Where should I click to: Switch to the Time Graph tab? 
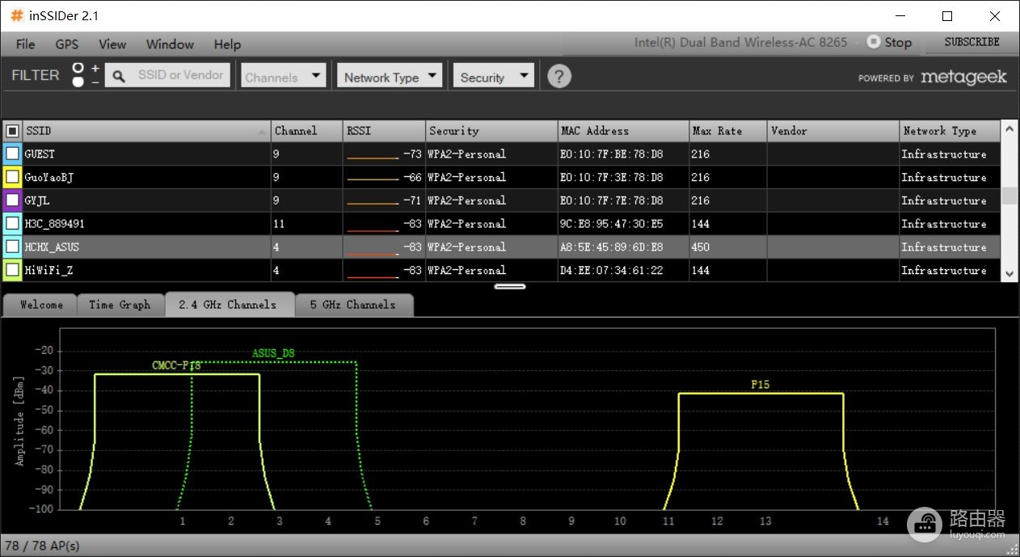click(x=120, y=305)
